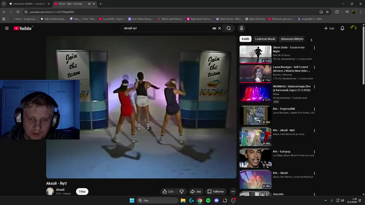Screen dimensions: 365x205
Task: Click the YouTube search input field
Action: 167,28
